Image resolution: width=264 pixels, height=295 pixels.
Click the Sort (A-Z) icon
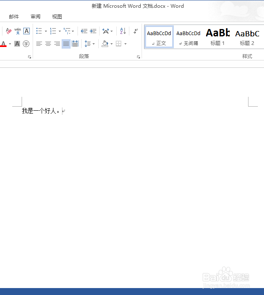(123, 31)
